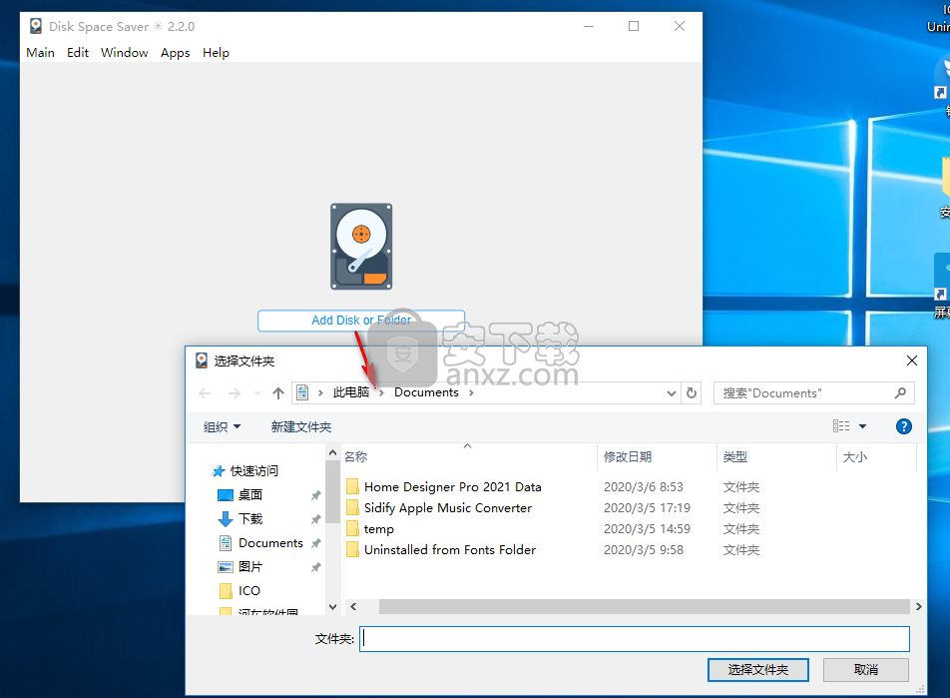Open the Help menu
Screen dimensions: 950x698
pyautogui.click(x=216, y=53)
